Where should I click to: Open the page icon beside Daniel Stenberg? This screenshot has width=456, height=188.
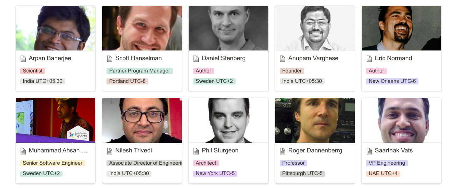pyautogui.click(x=196, y=59)
